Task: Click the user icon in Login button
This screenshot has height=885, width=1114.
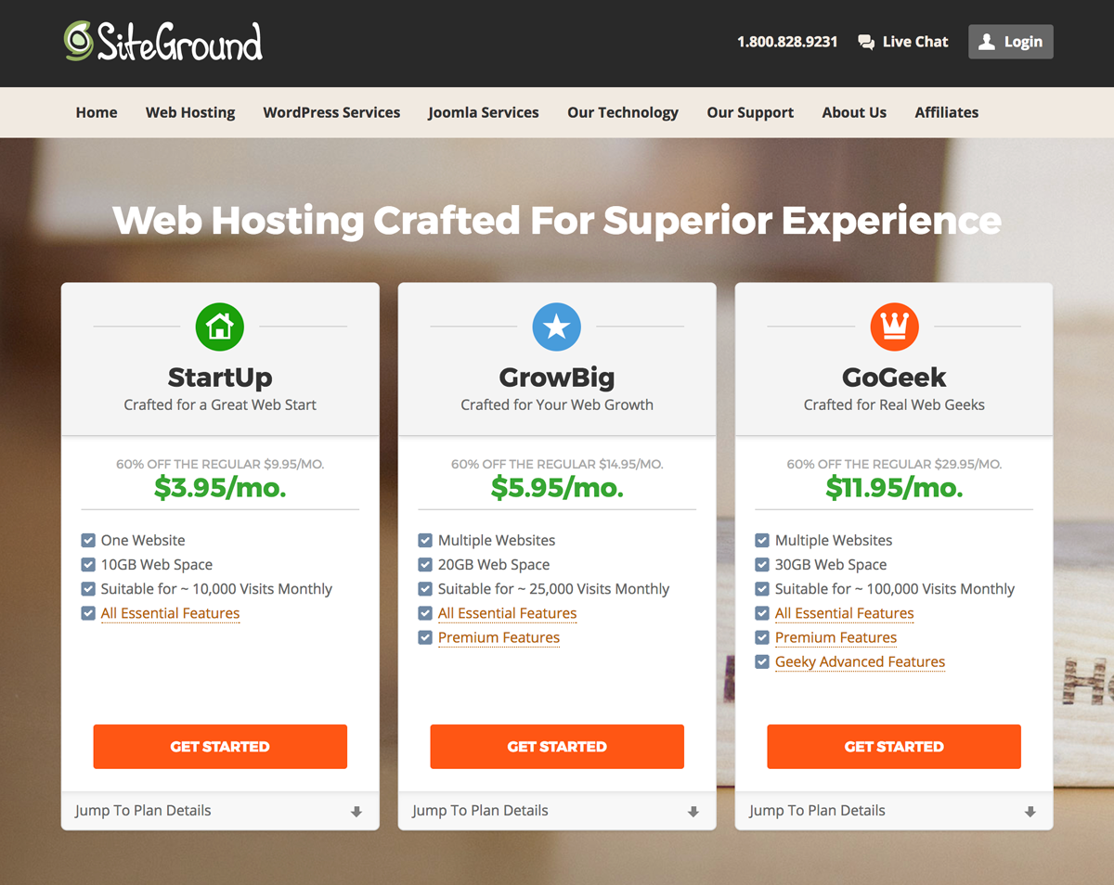Action: point(987,42)
